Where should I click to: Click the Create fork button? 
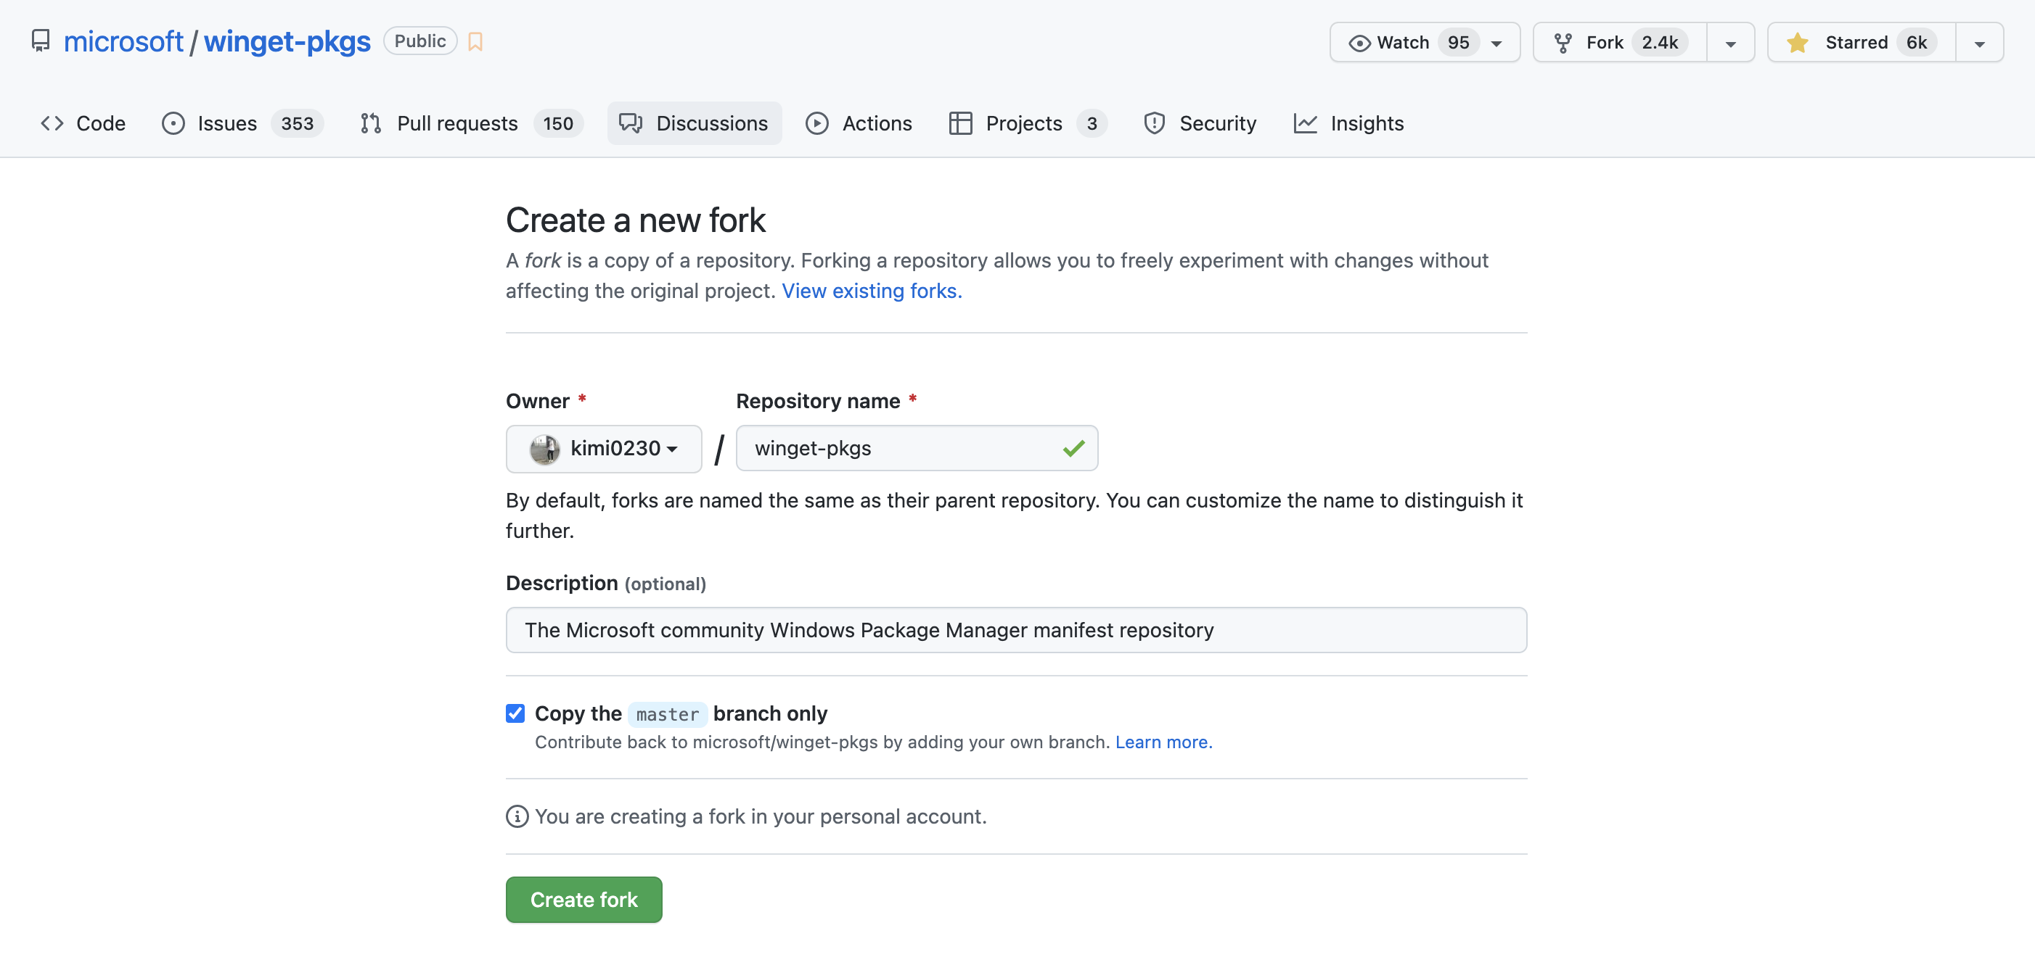click(x=584, y=900)
